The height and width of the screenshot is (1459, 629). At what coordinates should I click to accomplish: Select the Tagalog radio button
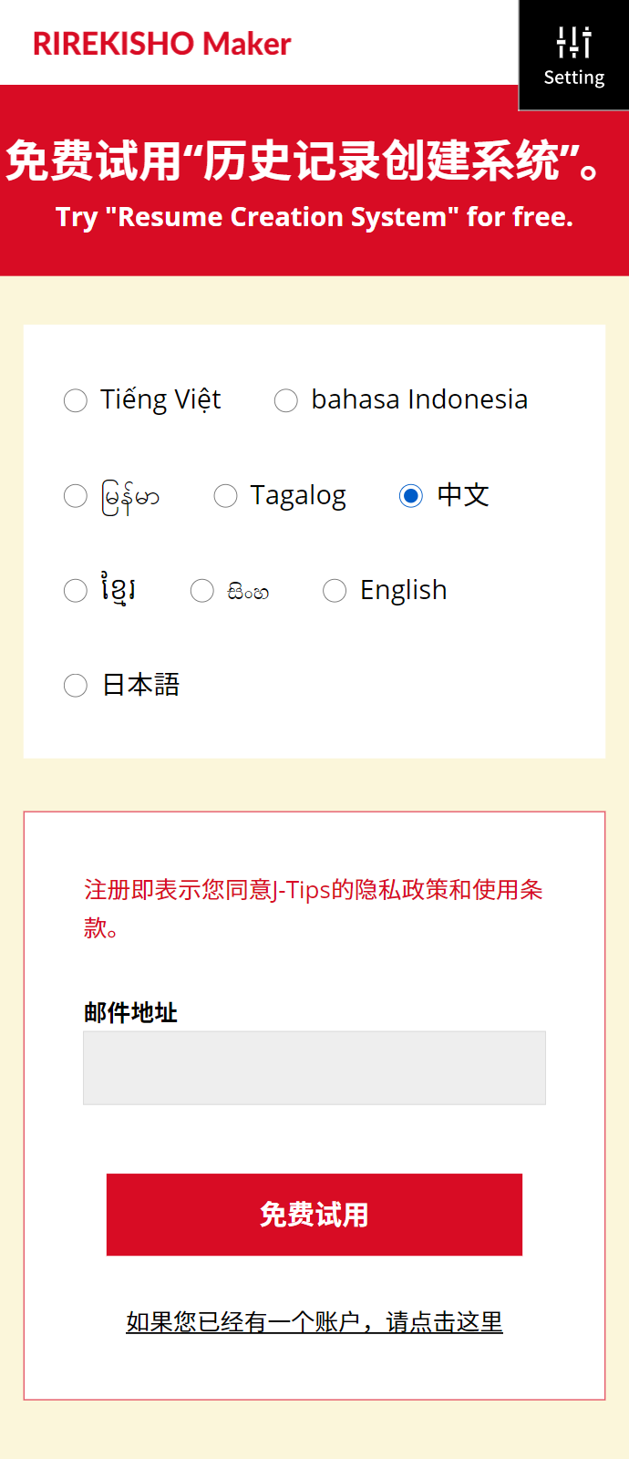coord(225,496)
